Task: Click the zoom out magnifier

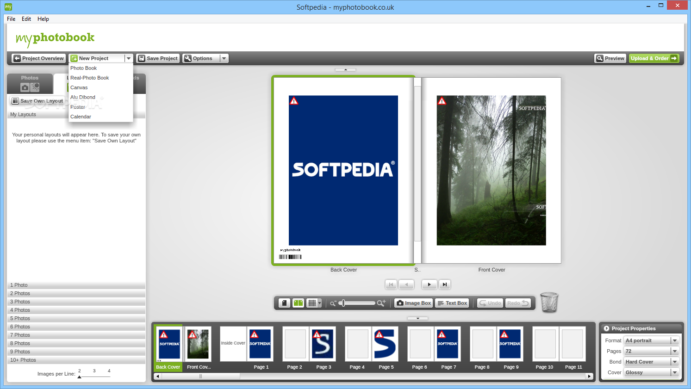Action: point(333,303)
